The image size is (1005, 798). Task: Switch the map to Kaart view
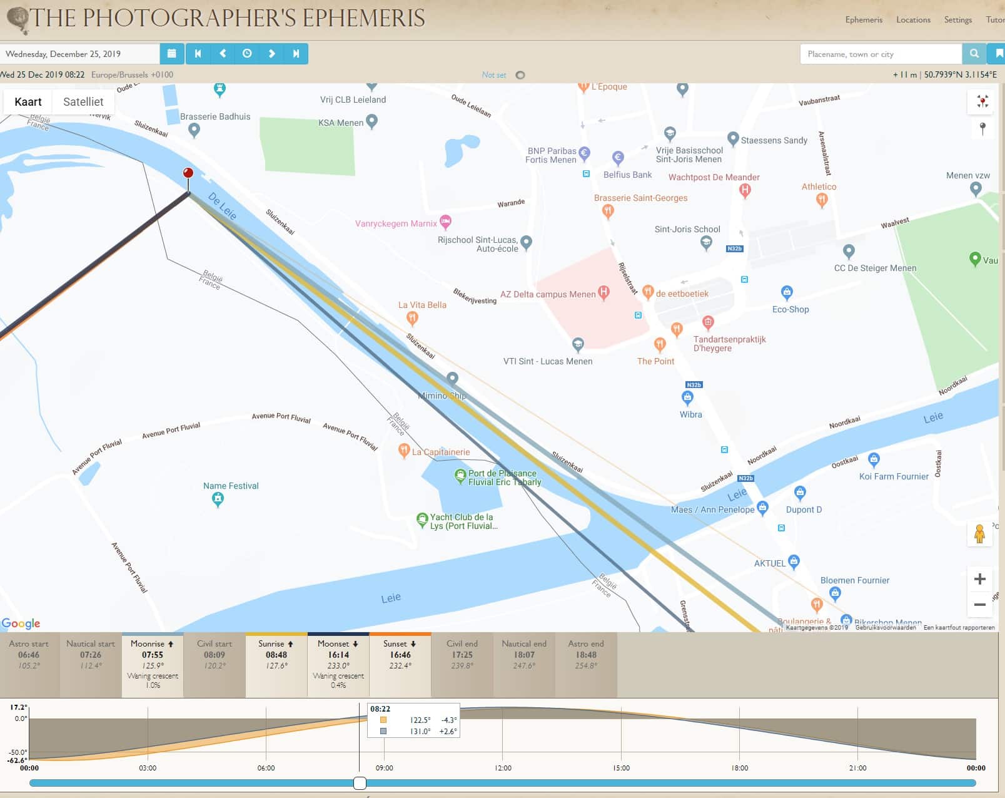[x=28, y=101]
